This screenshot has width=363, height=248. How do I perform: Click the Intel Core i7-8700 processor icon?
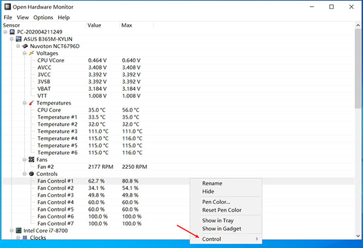coord(18,230)
